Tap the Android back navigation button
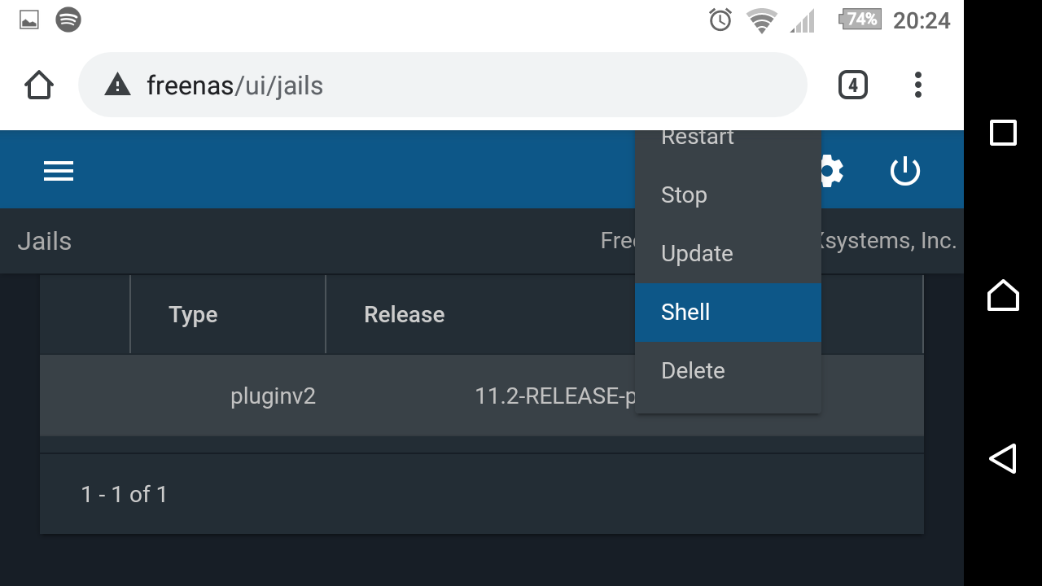Viewport: 1042px width, 586px height. pyautogui.click(x=1003, y=459)
